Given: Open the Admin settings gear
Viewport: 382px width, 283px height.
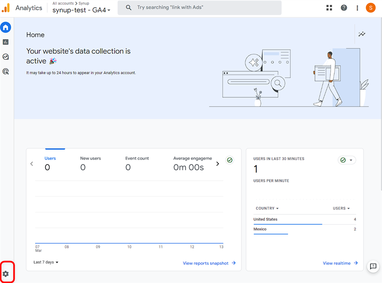Looking at the screenshot, I should [x=6, y=274].
